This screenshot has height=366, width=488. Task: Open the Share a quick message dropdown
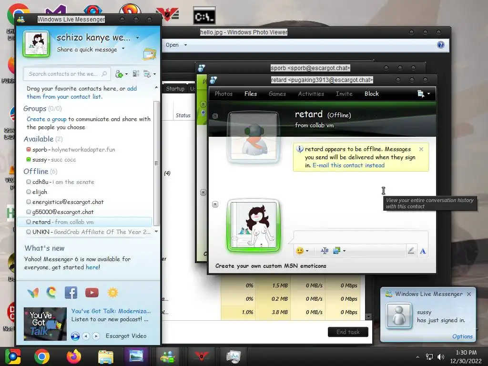click(x=123, y=49)
